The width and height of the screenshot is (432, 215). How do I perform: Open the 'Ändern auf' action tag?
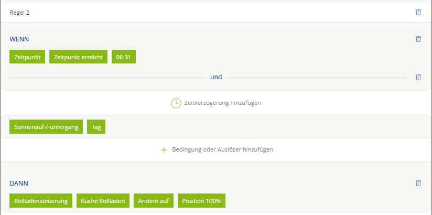click(x=153, y=201)
